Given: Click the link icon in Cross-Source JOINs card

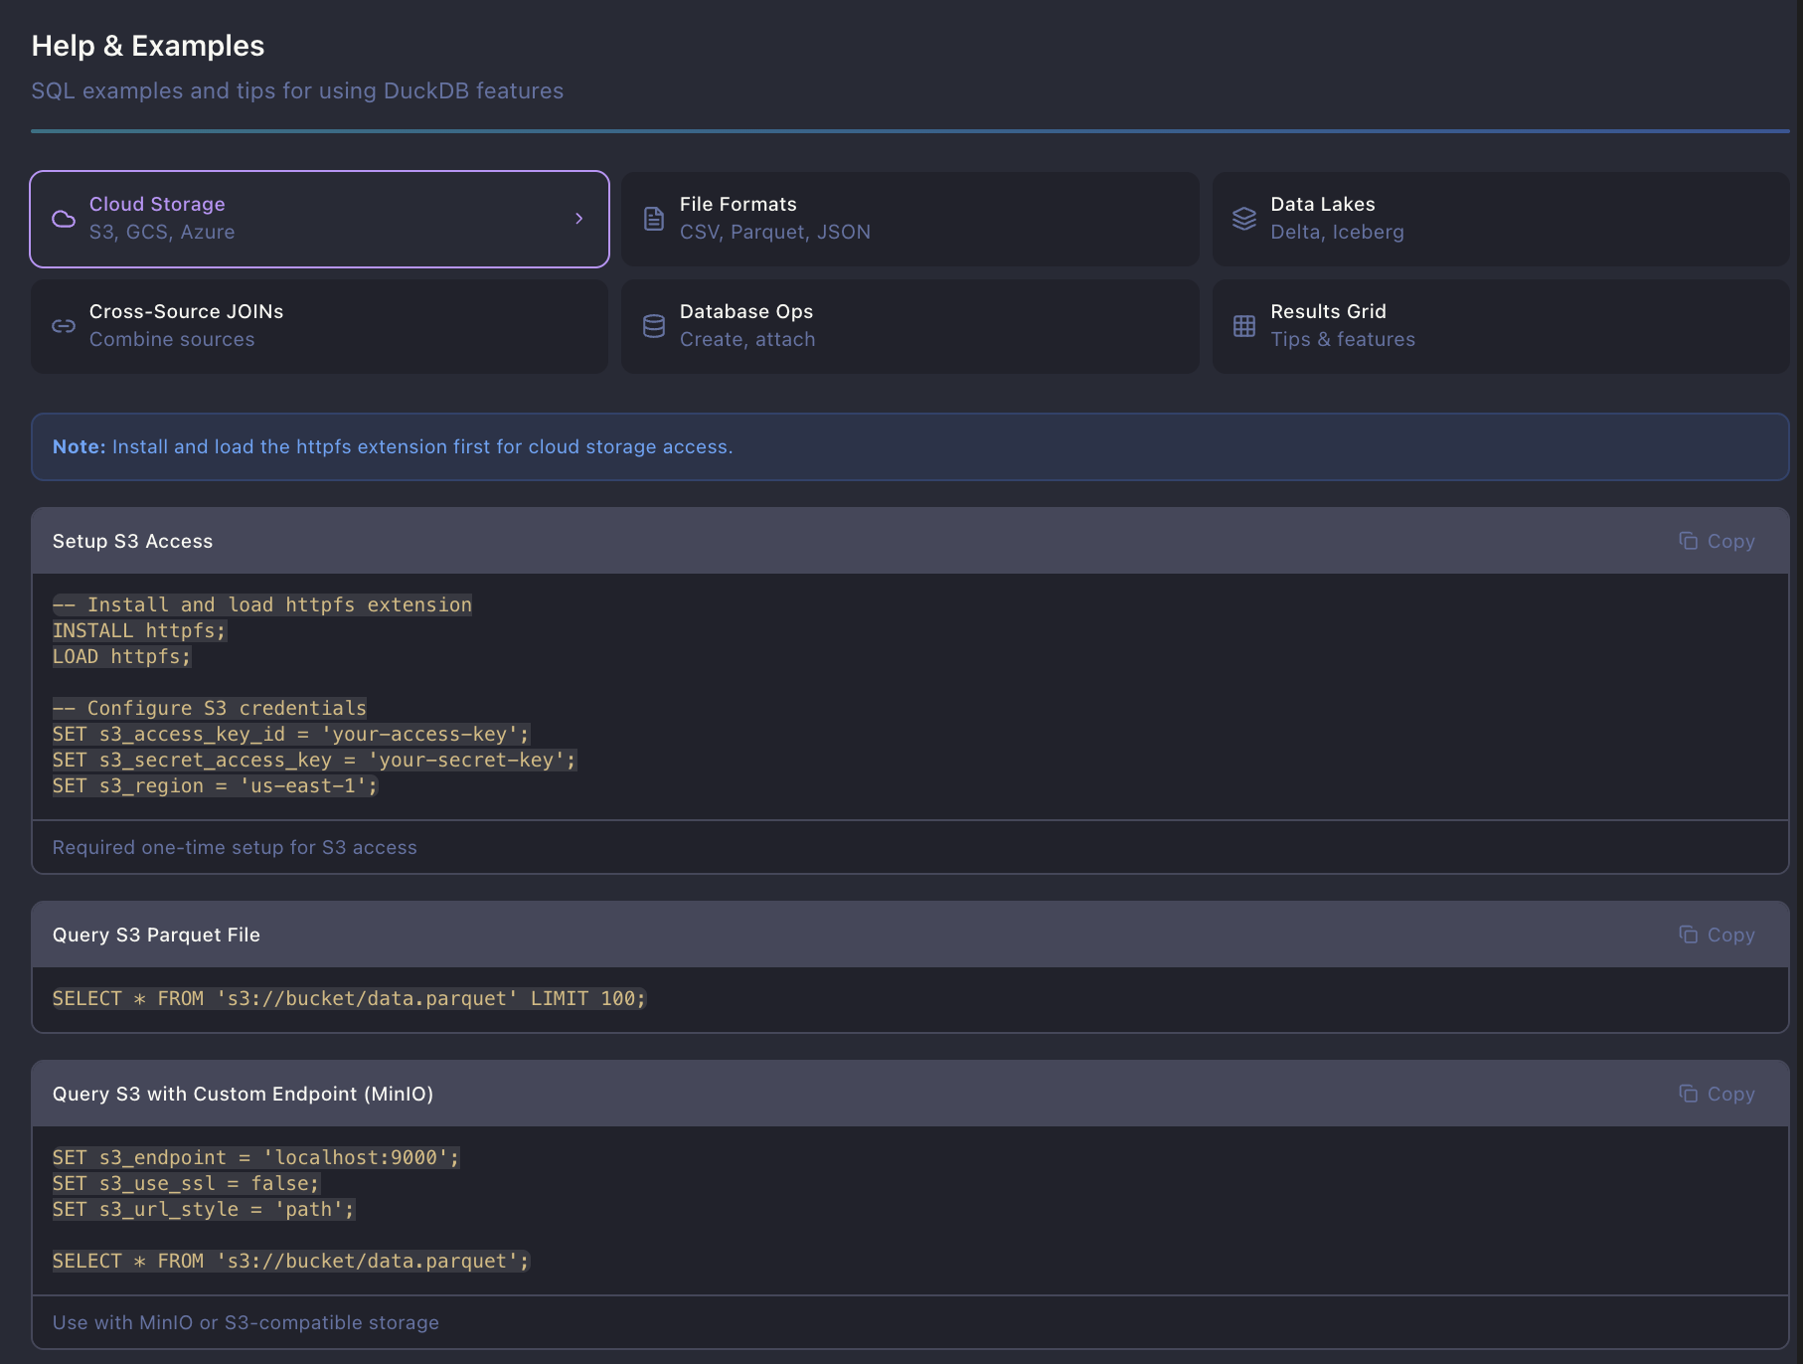Looking at the screenshot, I should click(x=64, y=326).
